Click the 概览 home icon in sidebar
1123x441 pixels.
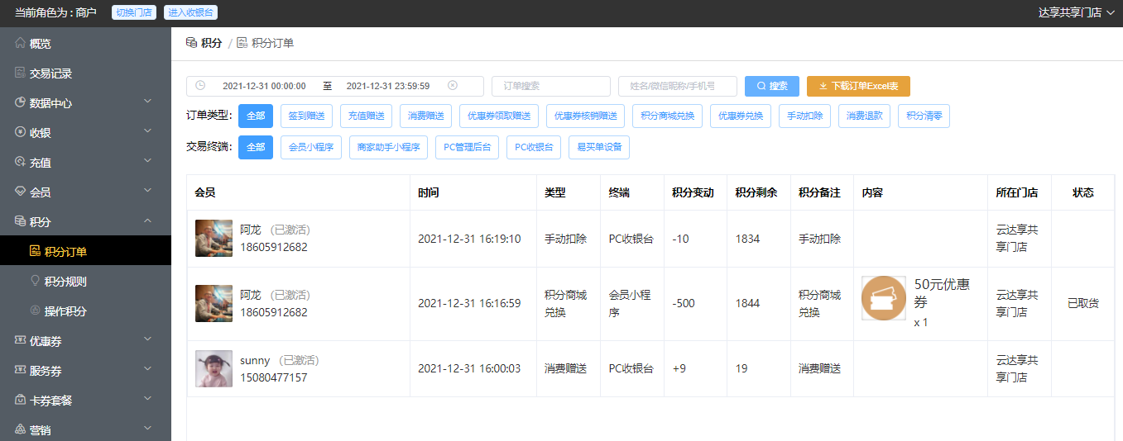(20, 43)
